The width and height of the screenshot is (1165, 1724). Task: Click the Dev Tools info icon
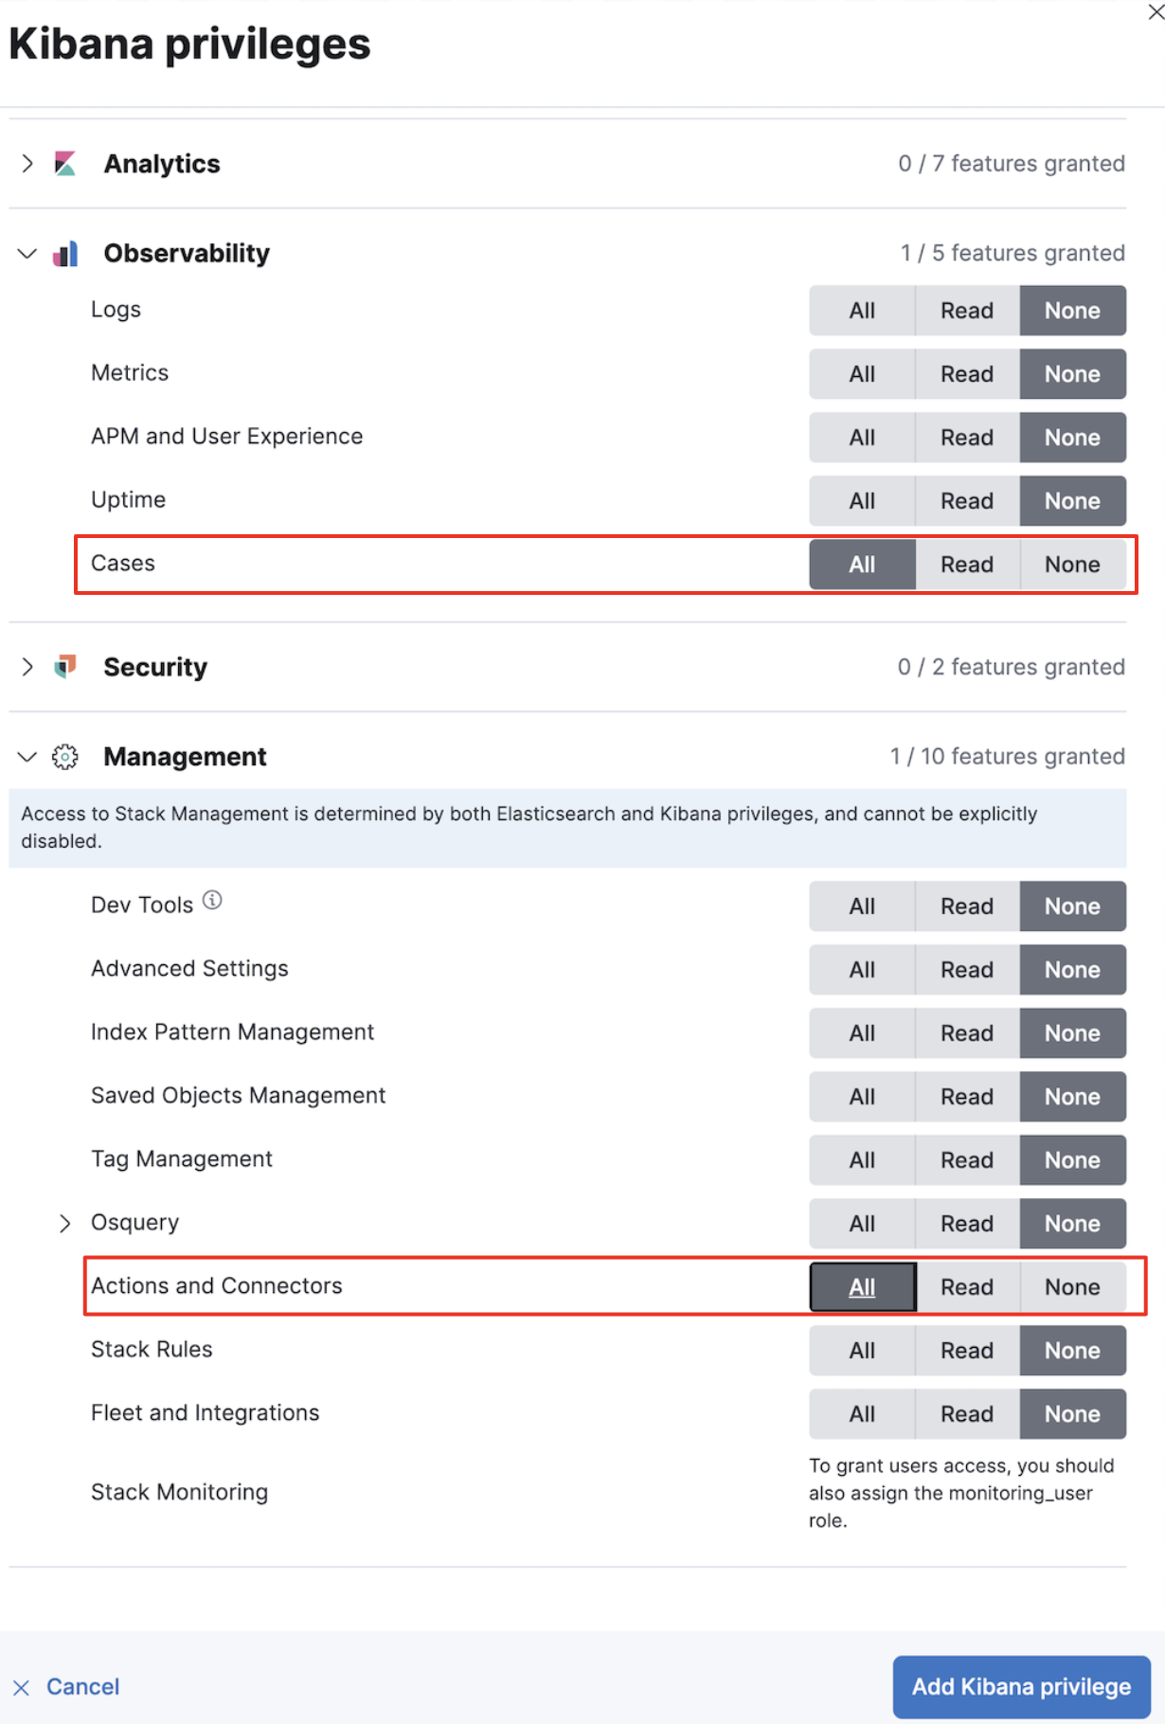tap(213, 901)
